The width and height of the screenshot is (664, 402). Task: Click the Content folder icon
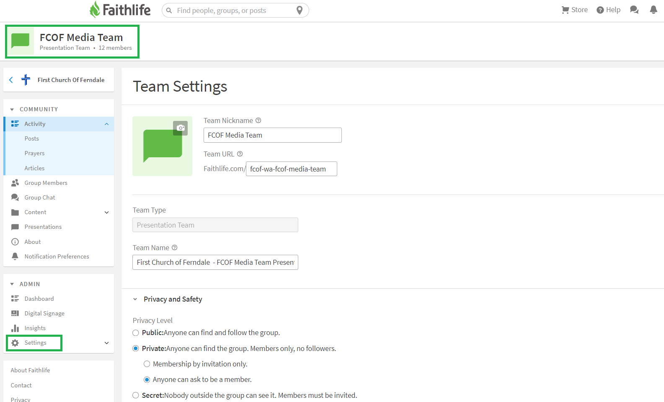[15, 213]
